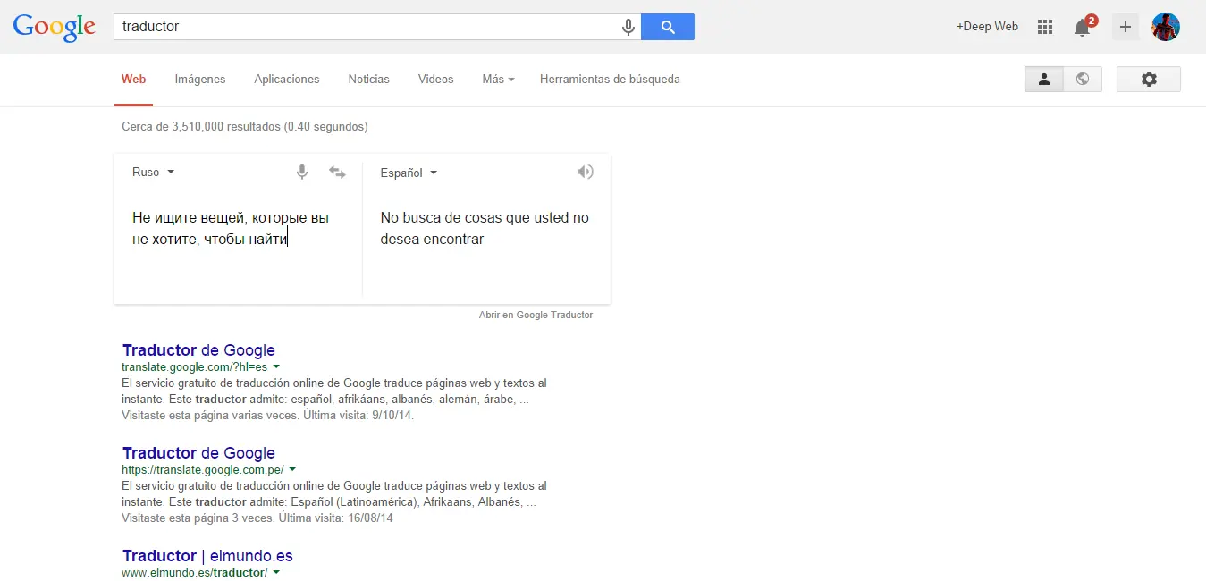Expand the elmundo.es/traductor URL arrow
This screenshot has height=581, width=1206.
pos(276,572)
